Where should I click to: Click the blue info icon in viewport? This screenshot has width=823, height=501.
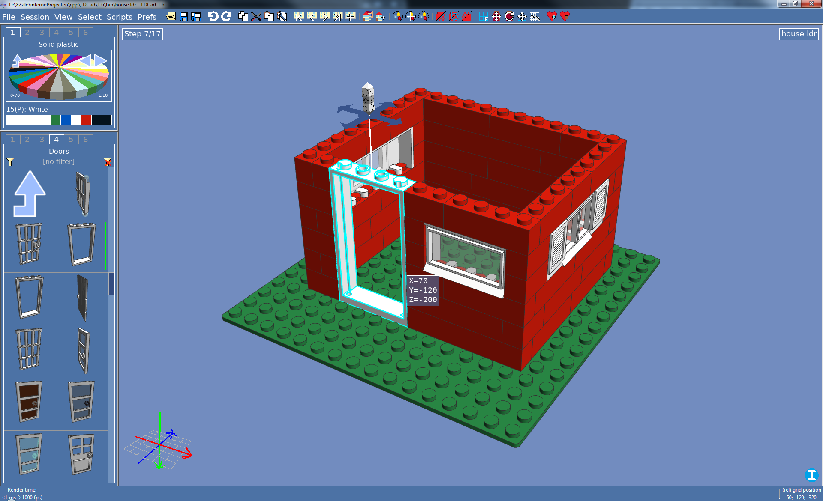(x=811, y=475)
